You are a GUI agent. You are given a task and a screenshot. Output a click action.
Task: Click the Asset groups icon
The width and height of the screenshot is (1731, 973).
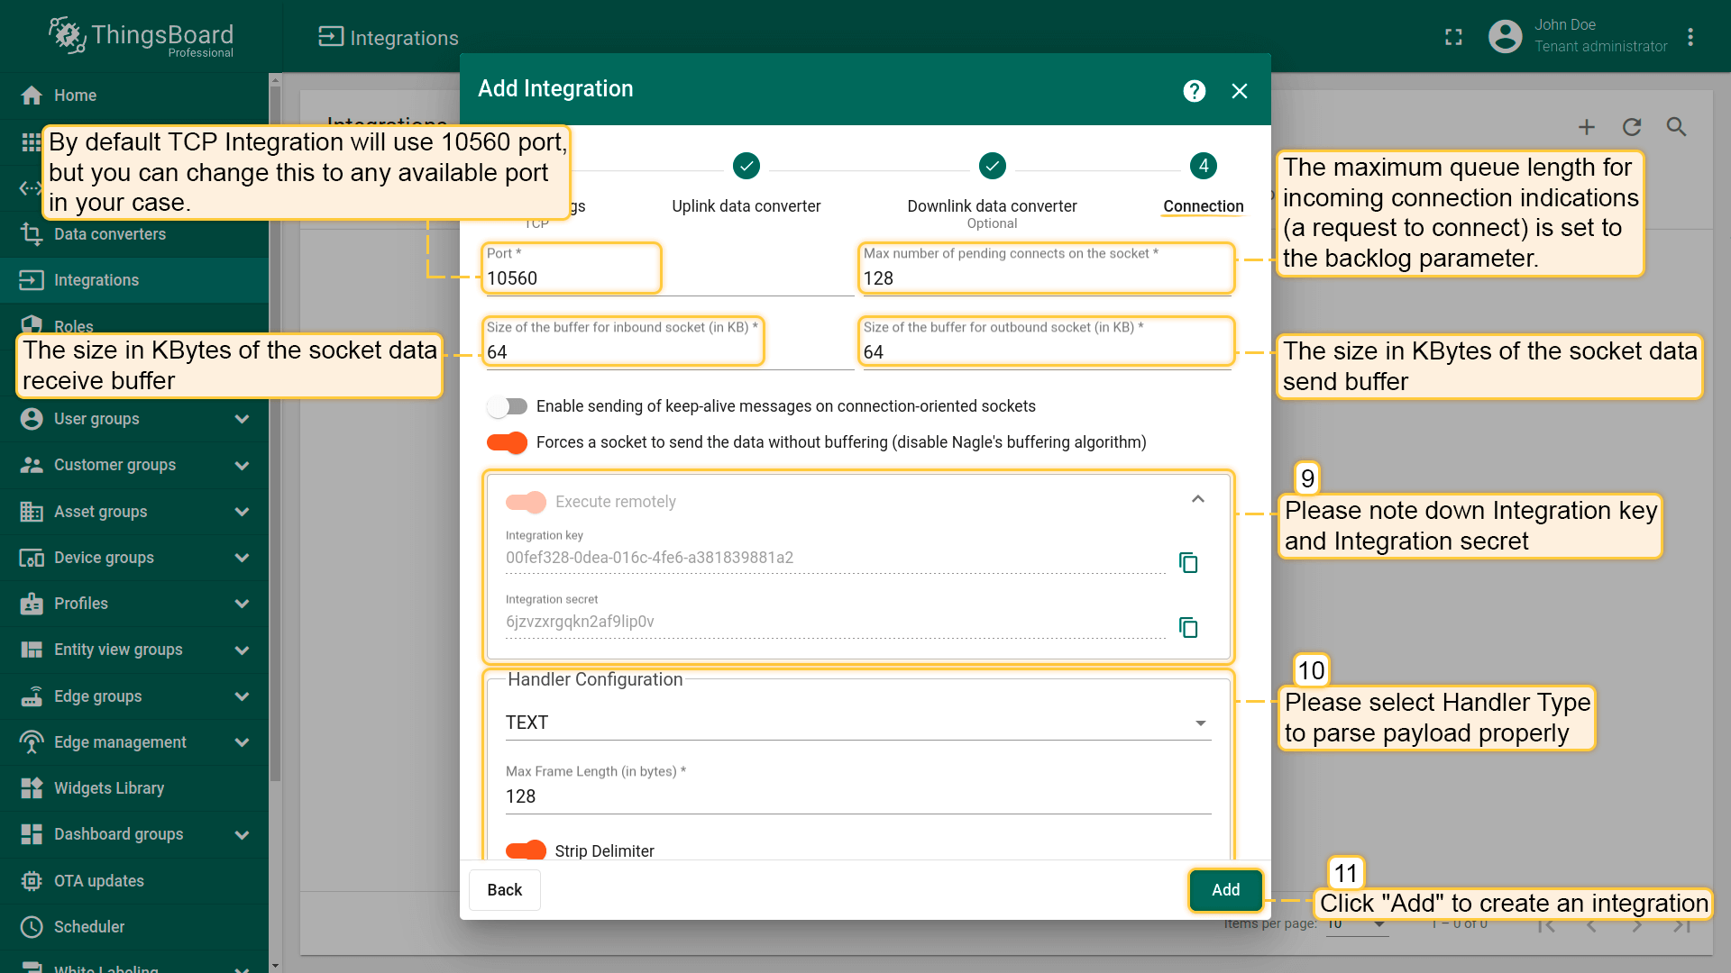pyautogui.click(x=32, y=512)
